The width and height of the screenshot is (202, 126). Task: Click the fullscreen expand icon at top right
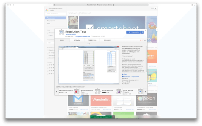coord(195,5)
